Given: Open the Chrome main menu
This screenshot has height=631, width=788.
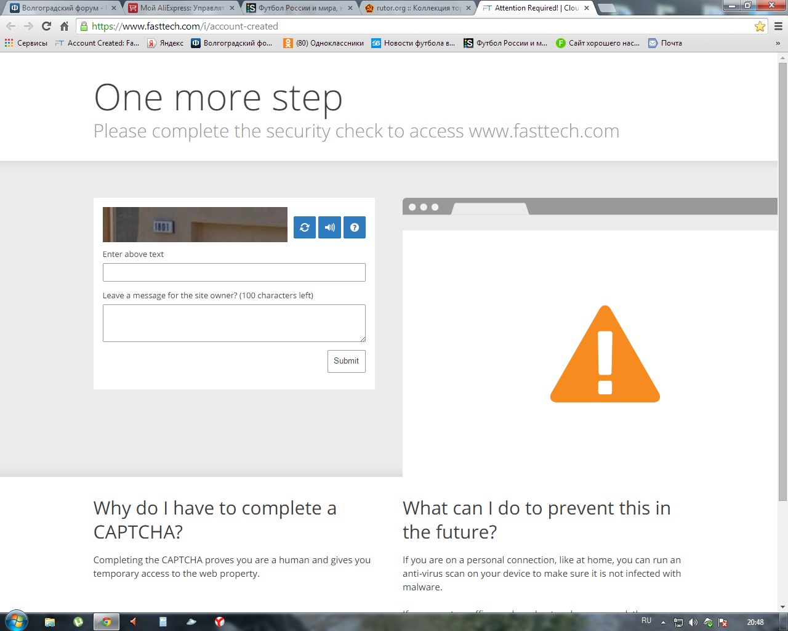Looking at the screenshot, I should (x=778, y=26).
